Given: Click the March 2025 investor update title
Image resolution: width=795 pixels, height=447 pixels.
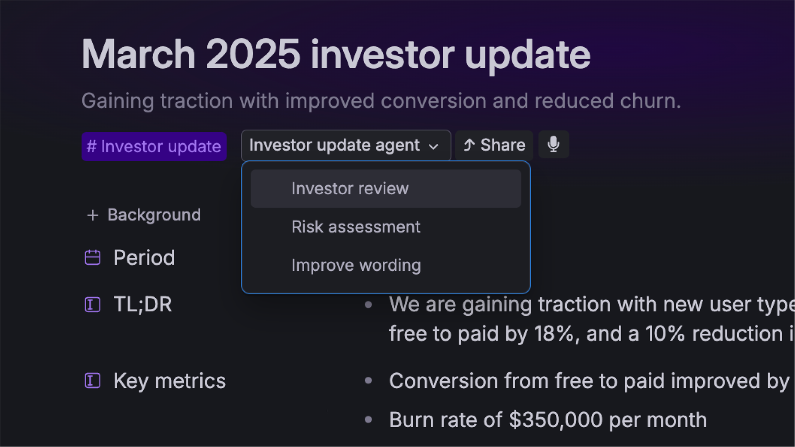Looking at the screenshot, I should tap(336, 54).
